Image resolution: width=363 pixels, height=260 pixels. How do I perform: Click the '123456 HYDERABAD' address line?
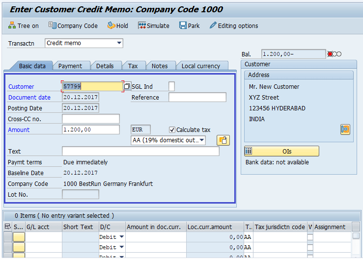pos(277,108)
